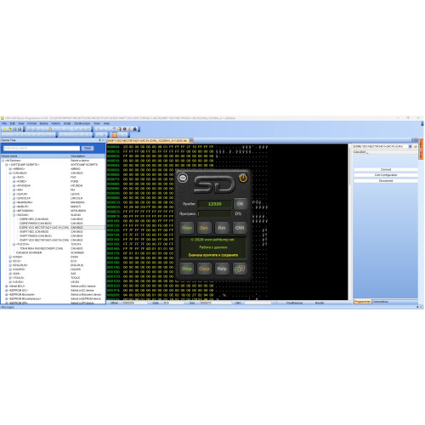Select the Km unit button
425x425 pixels.
[222, 228]
